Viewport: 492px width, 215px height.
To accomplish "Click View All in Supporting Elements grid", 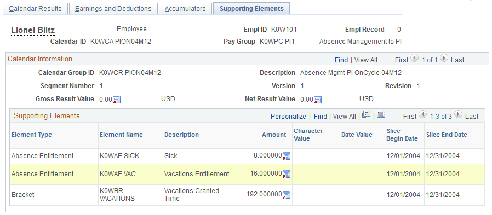I will point(345,117).
